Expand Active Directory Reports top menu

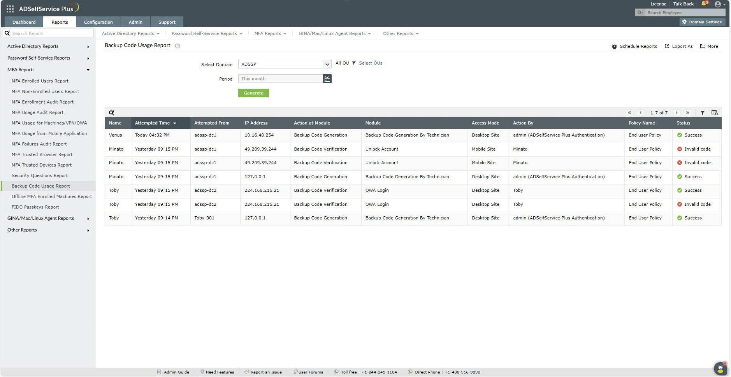coord(130,33)
